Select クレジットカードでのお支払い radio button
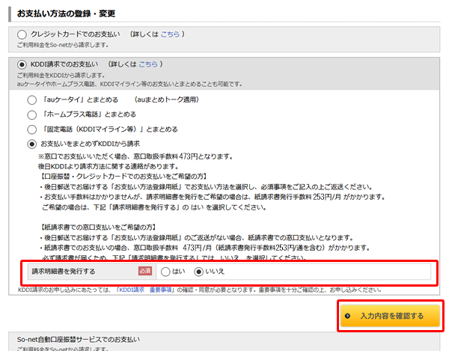 point(21,34)
